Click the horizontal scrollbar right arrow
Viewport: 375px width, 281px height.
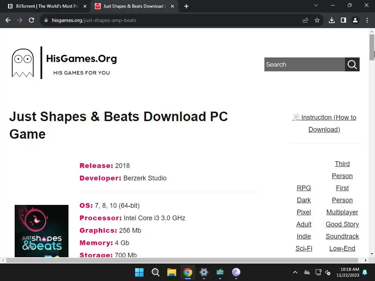(366, 261)
